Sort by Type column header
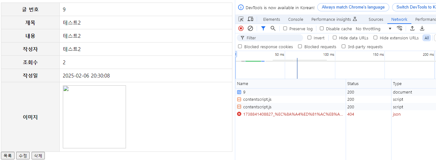Screen dimensions: 436x160 [x=414, y=84]
